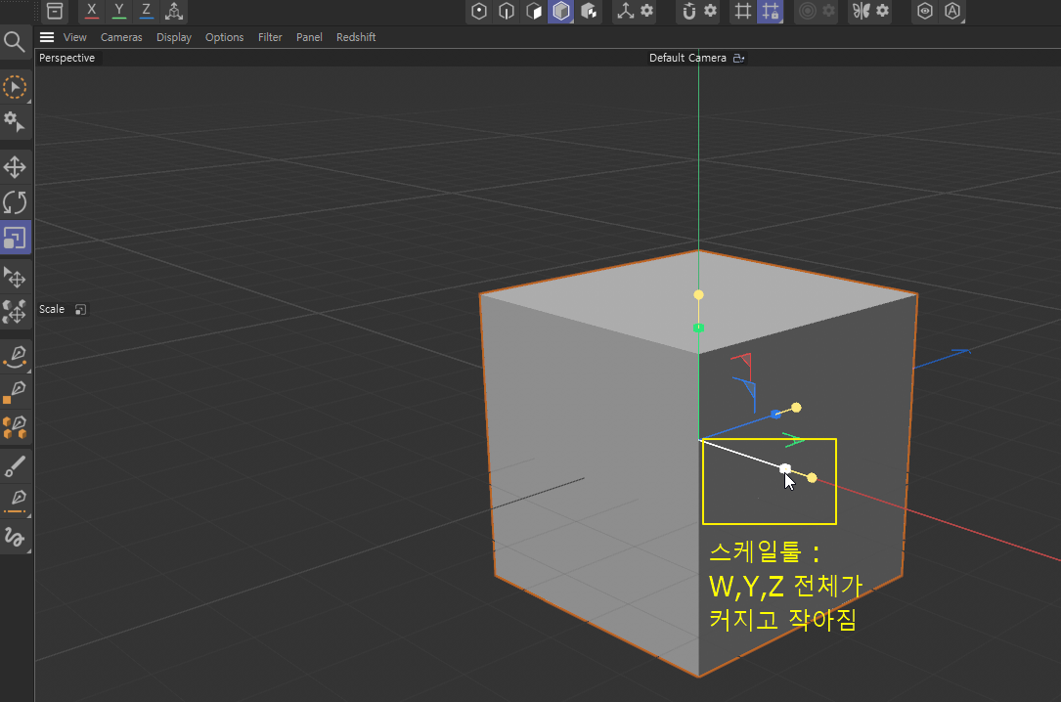Switch to Texture mode
Screen dimensions: 1061x702
pos(589,11)
